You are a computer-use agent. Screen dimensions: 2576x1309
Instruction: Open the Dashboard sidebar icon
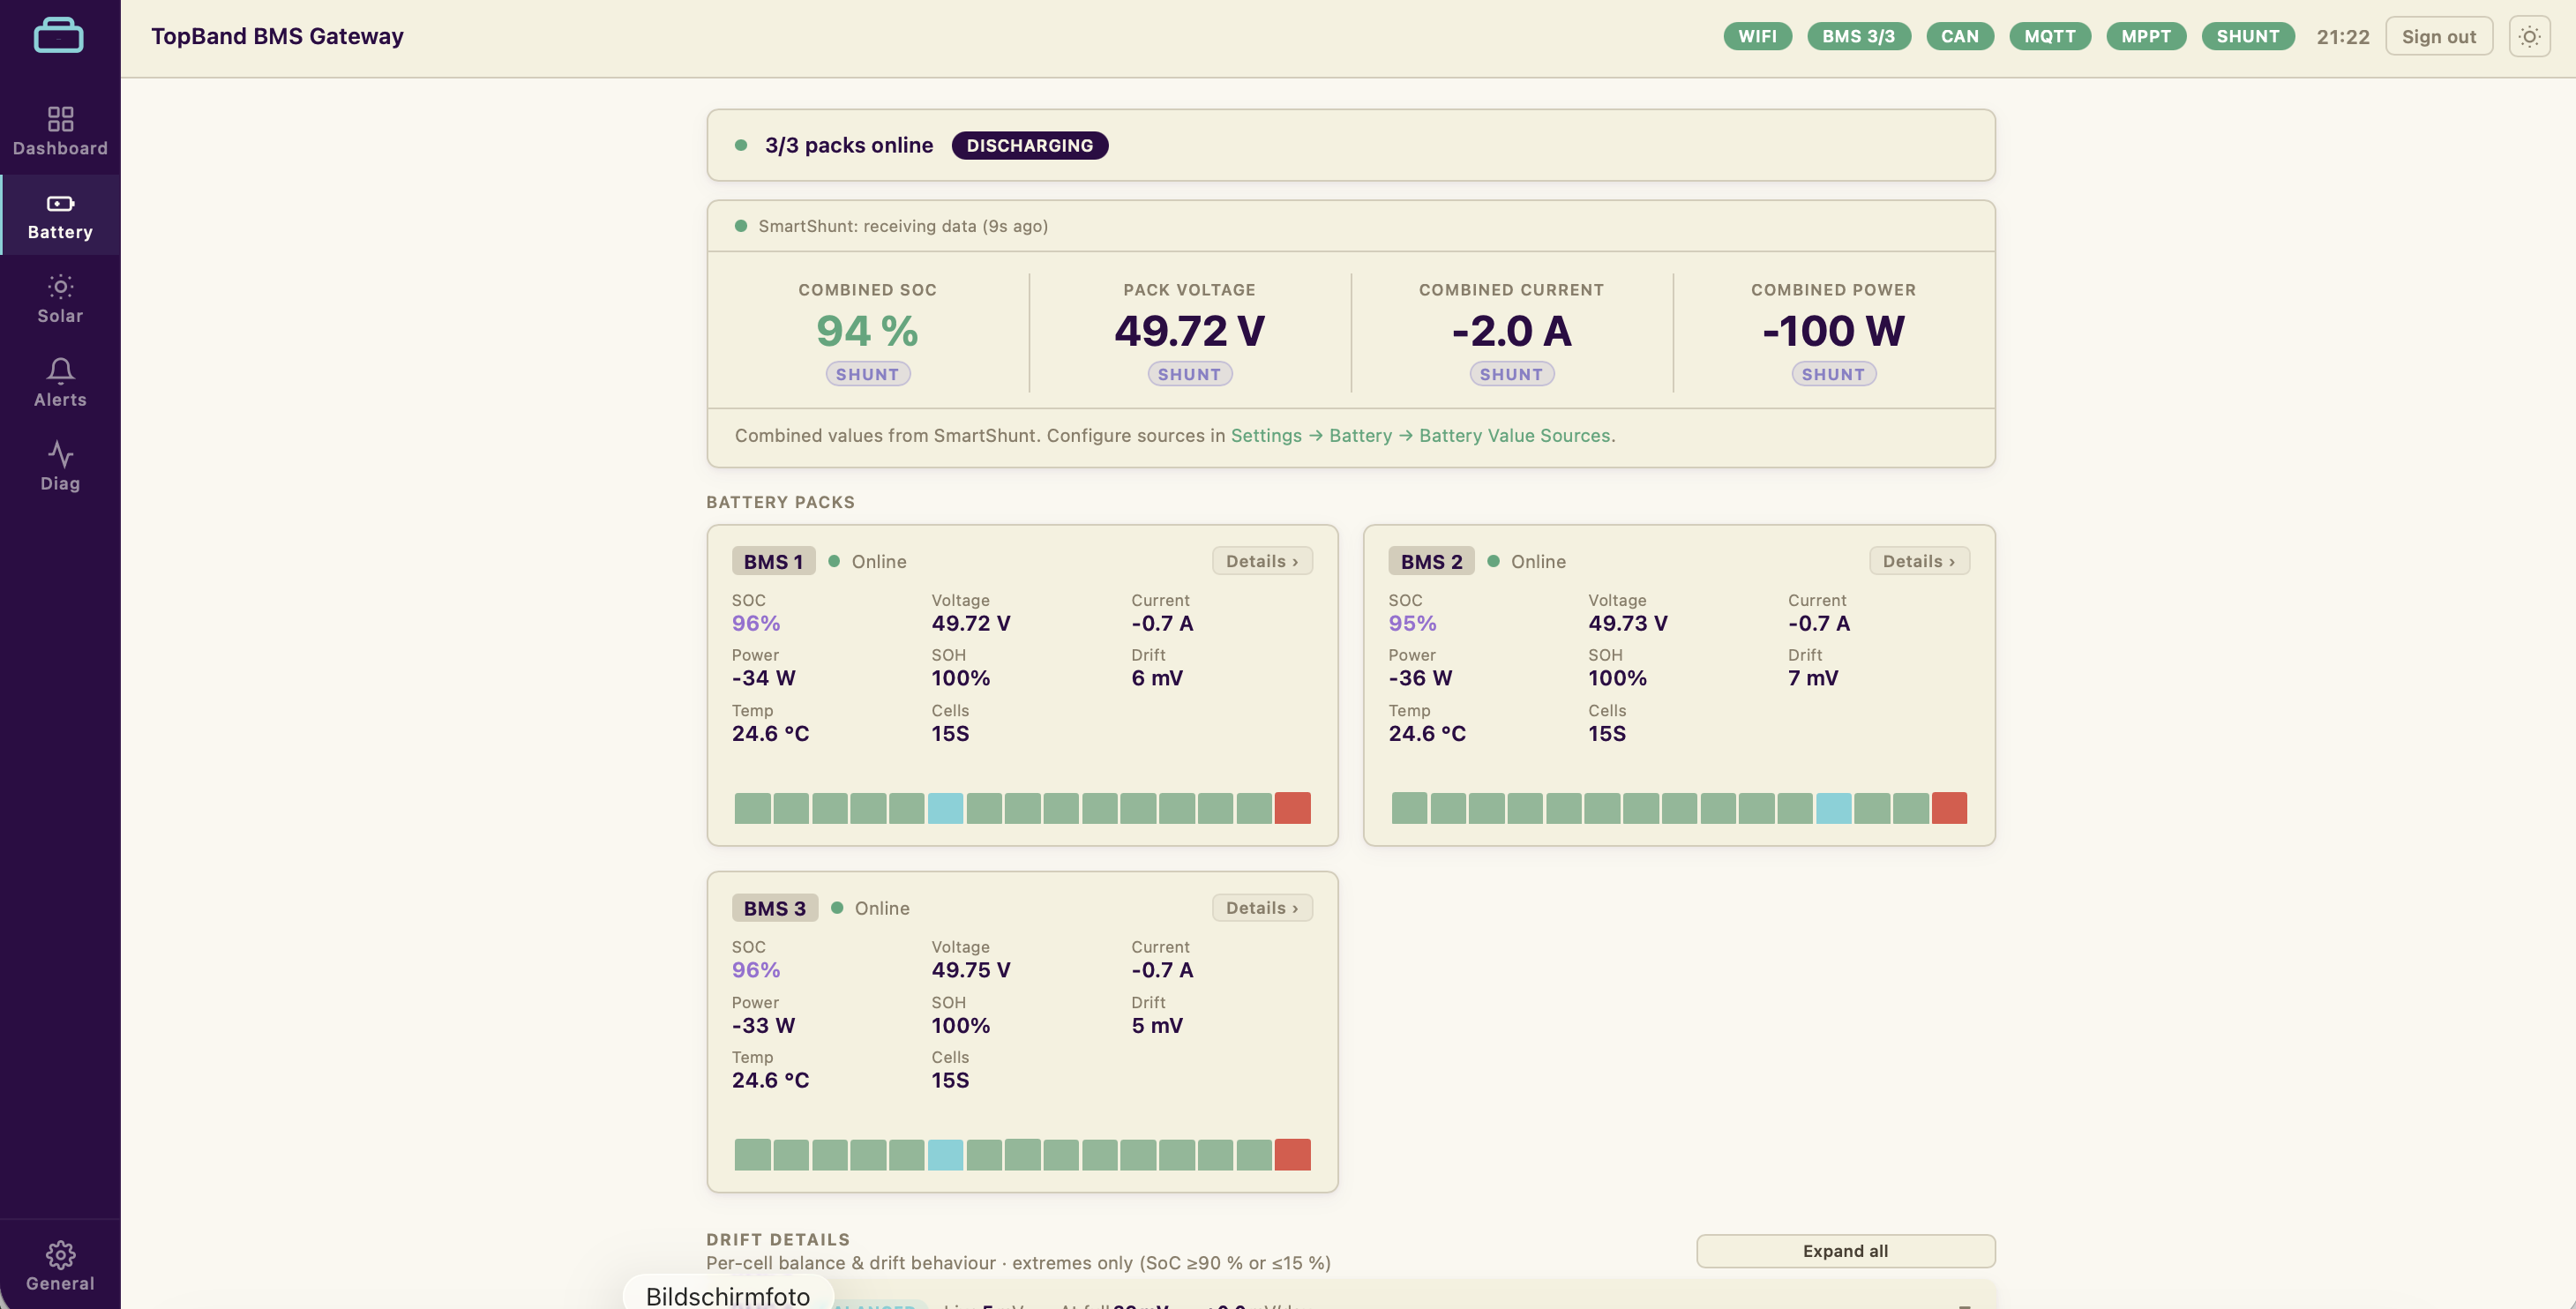[x=60, y=119]
